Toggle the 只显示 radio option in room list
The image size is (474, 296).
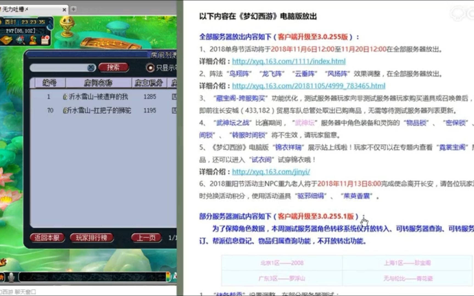click(150, 68)
